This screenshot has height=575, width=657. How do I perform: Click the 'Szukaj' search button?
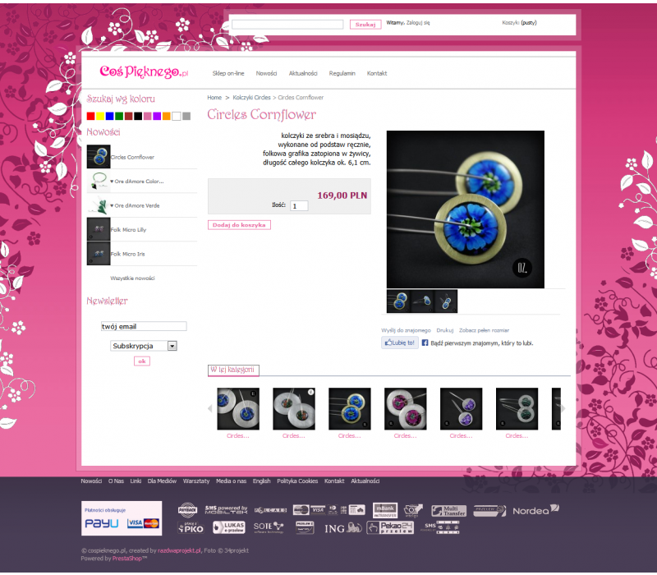click(365, 25)
